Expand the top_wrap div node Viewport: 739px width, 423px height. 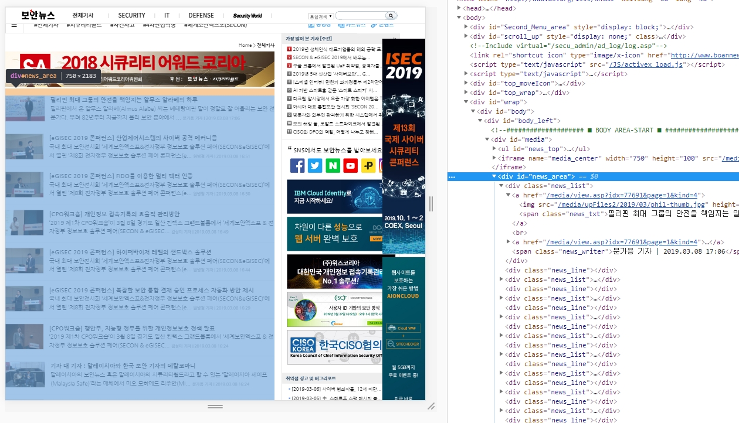pos(466,92)
